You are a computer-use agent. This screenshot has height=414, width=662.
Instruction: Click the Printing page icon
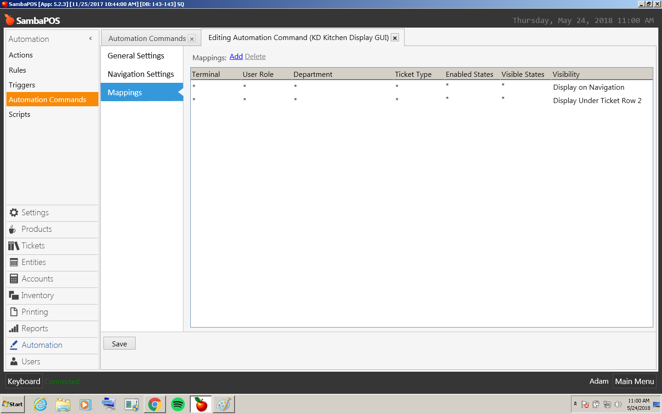coord(14,312)
